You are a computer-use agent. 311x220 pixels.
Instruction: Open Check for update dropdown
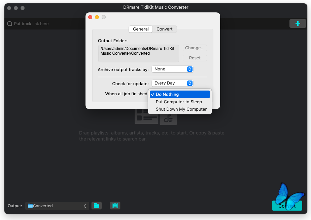(x=172, y=83)
